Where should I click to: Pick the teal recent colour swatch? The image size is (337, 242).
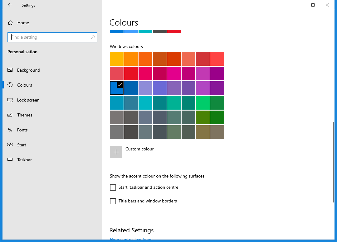(x=145, y=32)
